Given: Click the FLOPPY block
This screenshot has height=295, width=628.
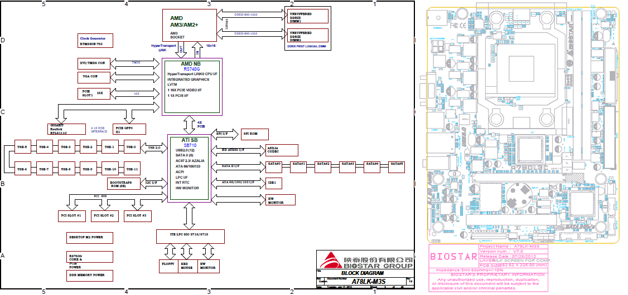Looking at the screenshot, I should click(x=168, y=266).
